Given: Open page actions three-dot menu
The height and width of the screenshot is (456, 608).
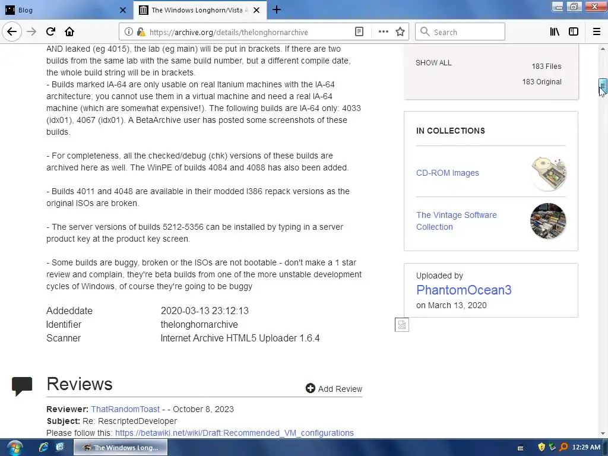Looking at the screenshot, I should click(383, 32).
